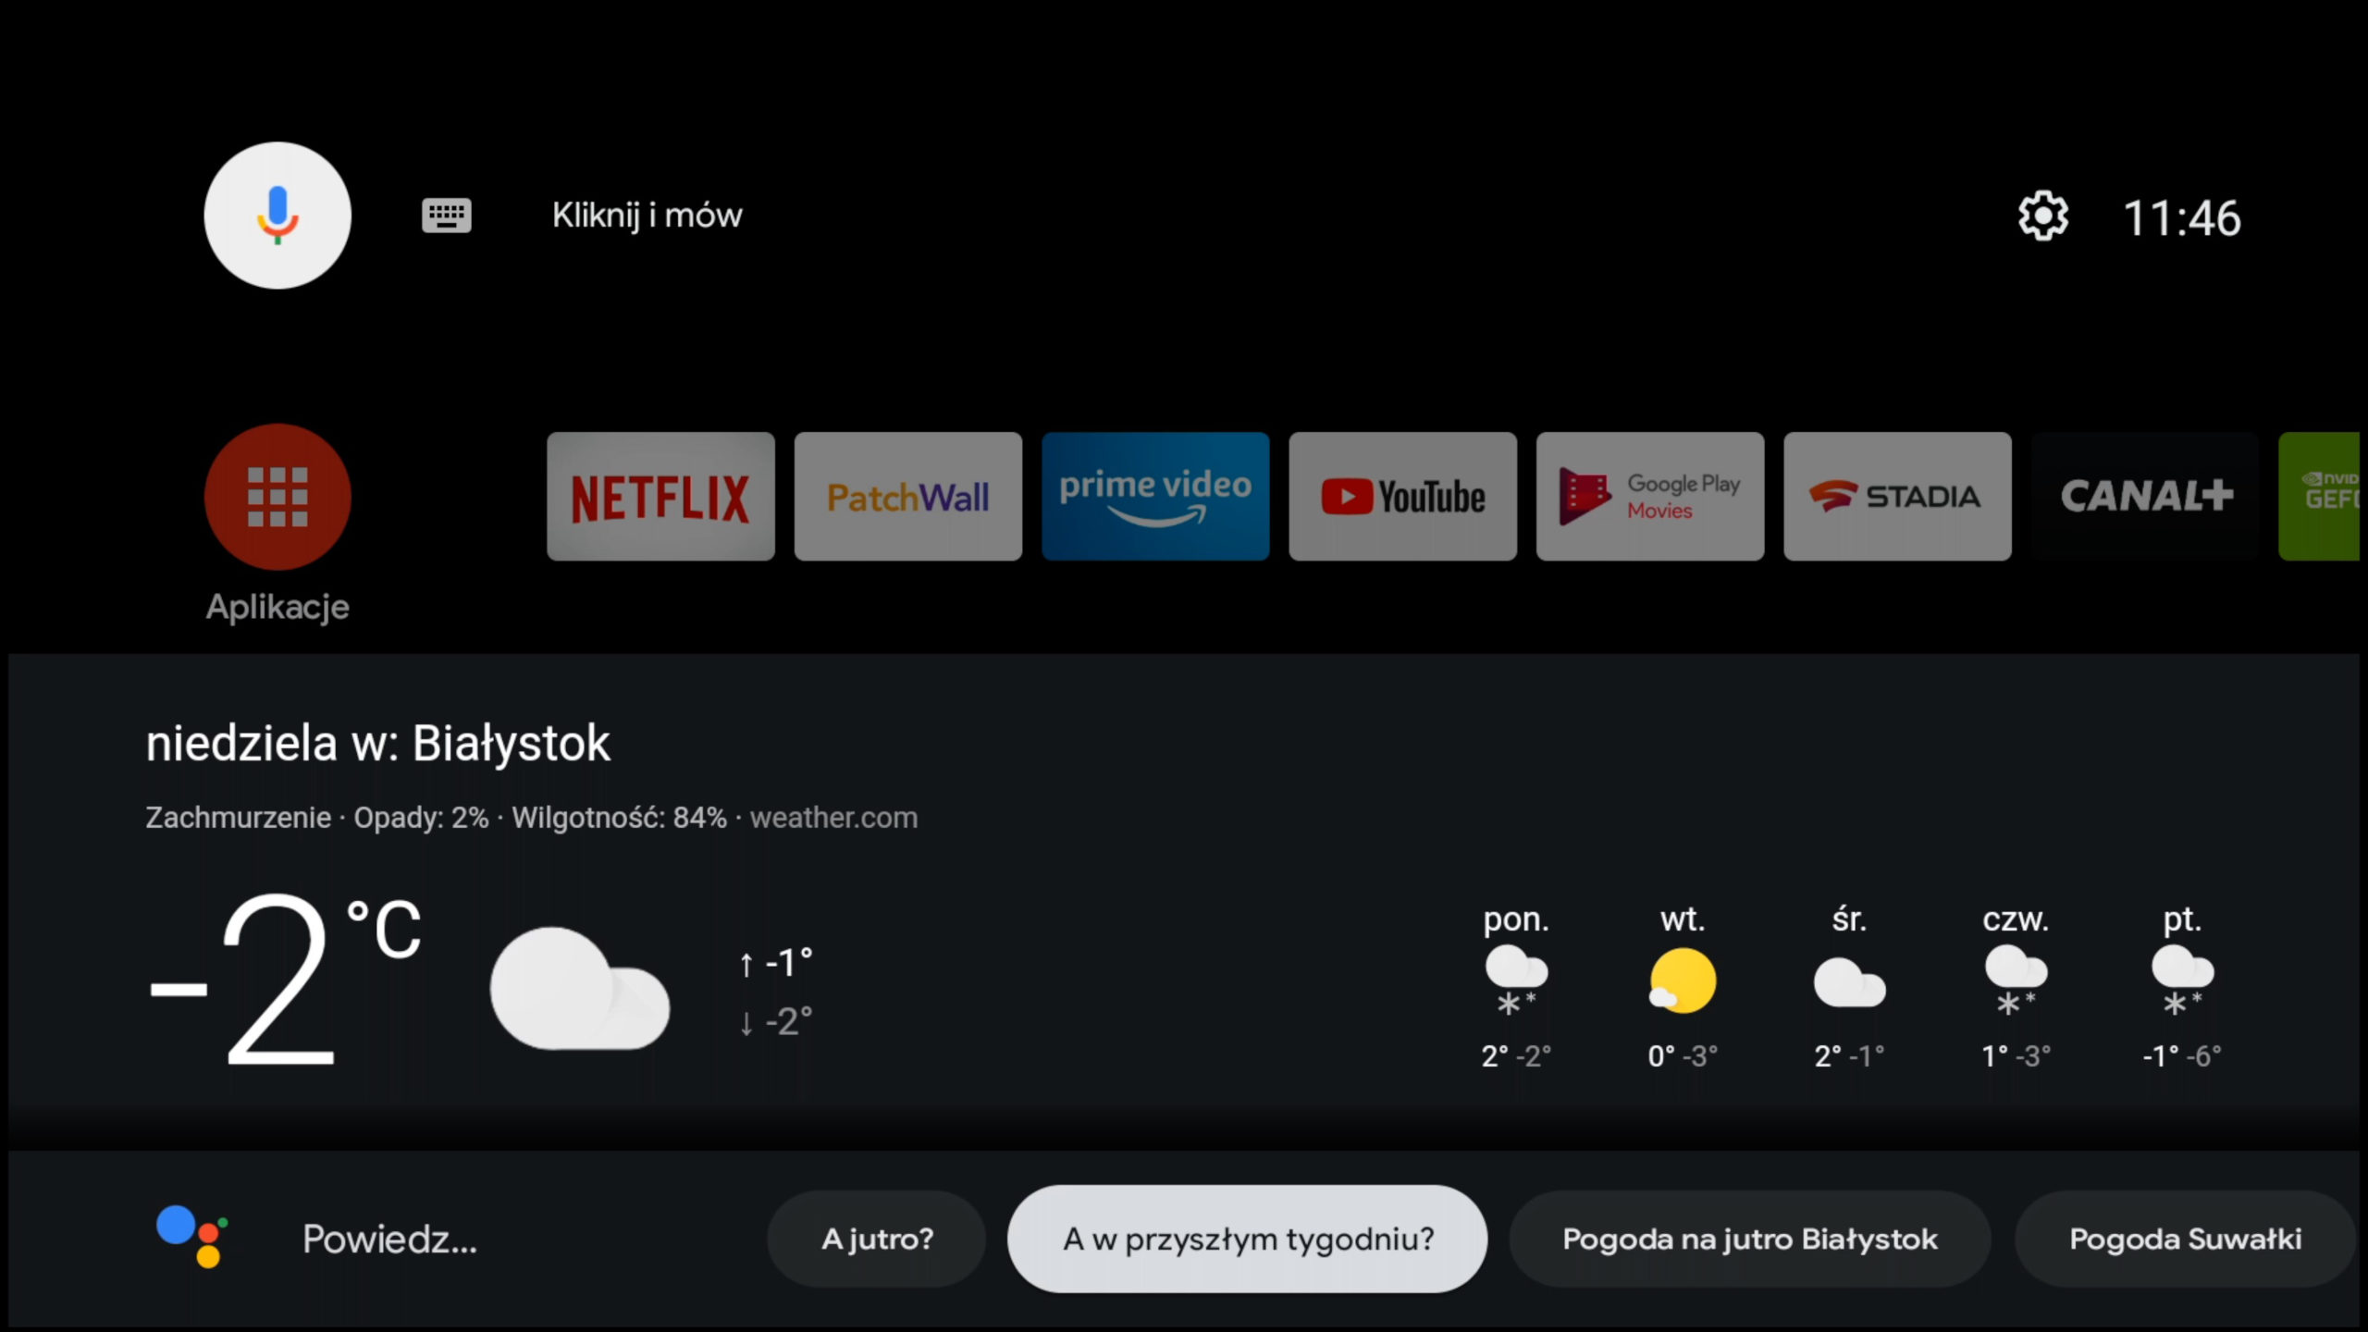Choose 'Pogoda na jutro Białystok' chip

[x=1750, y=1239]
